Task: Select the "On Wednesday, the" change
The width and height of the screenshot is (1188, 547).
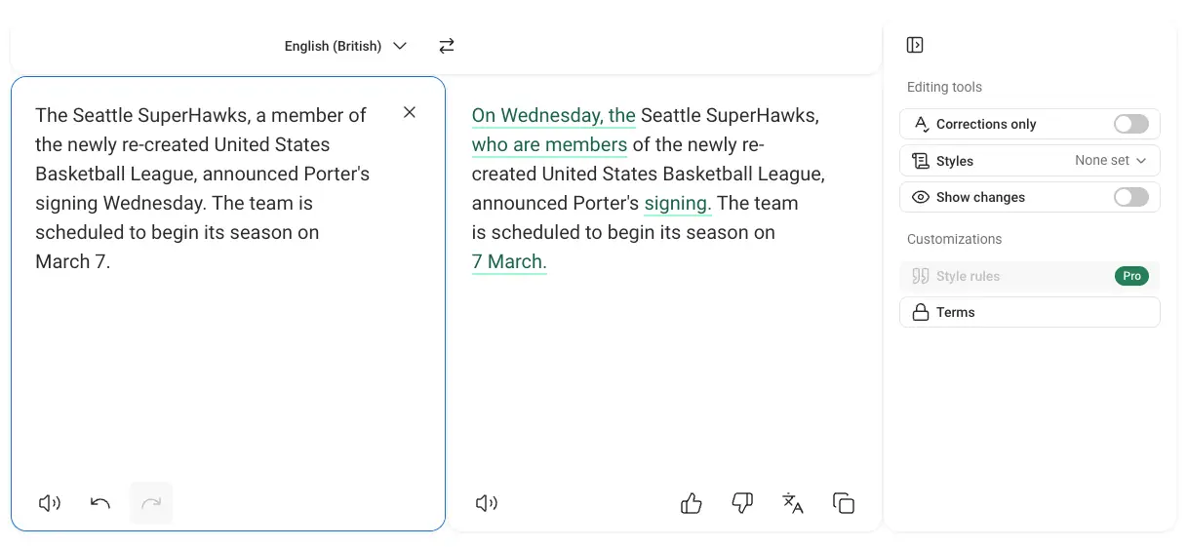Action: point(553,116)
